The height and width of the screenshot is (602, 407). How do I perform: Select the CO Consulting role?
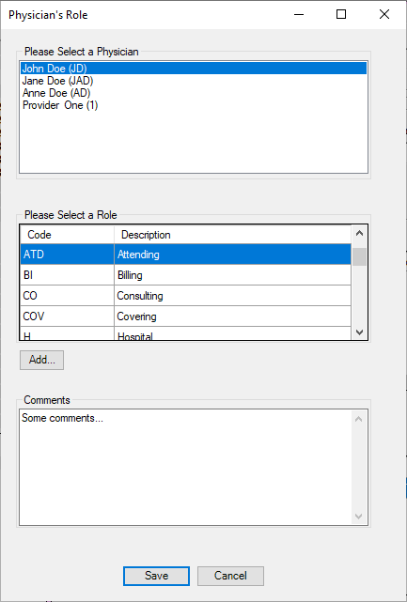pyautogui.click(x=185, y=296)
